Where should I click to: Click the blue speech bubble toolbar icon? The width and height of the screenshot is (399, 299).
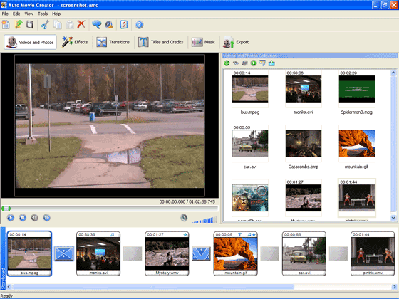pos(96,24)
